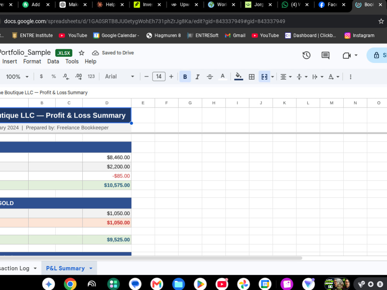Increase decimal places
This screenshot has height=290, width=387.
click(79, 77)
